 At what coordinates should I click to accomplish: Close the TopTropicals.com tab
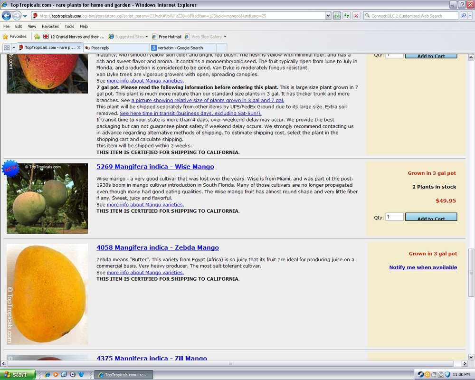pos(79,47)
